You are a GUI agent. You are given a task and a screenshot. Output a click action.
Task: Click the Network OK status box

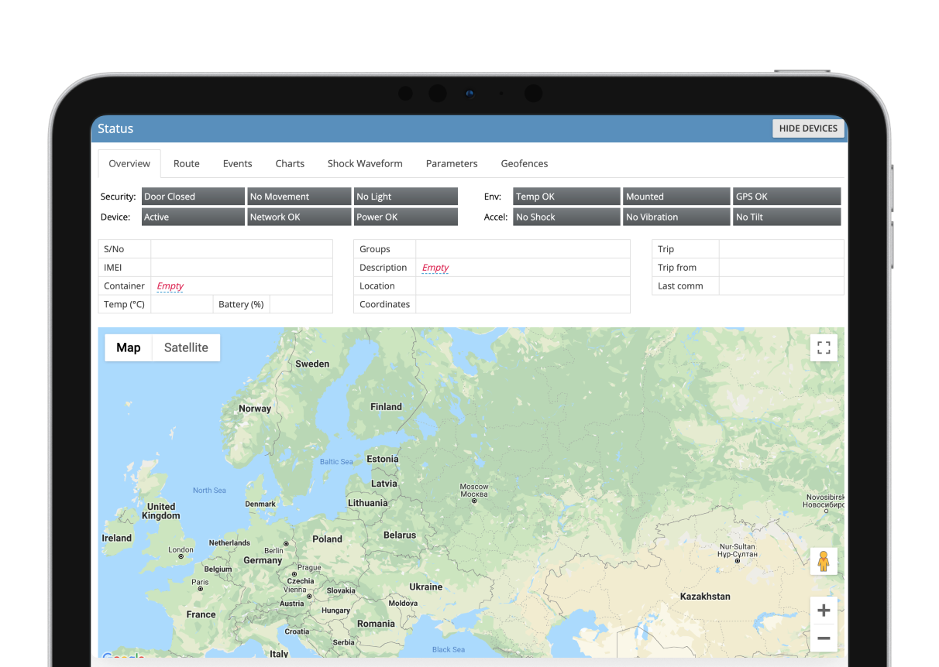point(299,217)
